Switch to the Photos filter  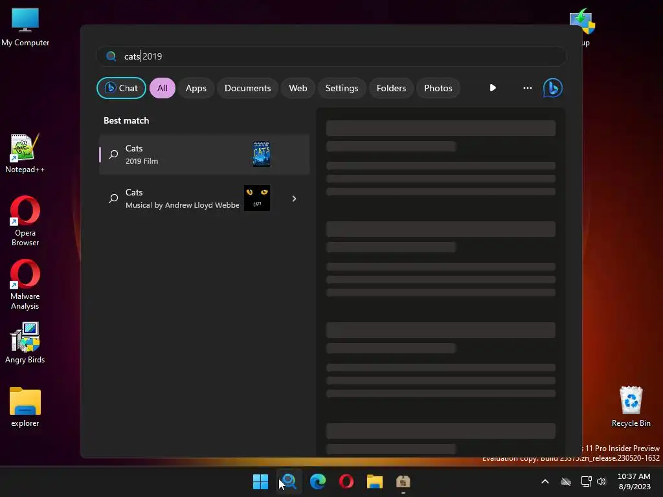(x=438, y=88)
